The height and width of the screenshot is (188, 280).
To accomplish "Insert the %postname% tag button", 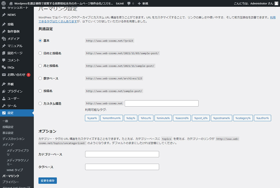I will [221, 118].
